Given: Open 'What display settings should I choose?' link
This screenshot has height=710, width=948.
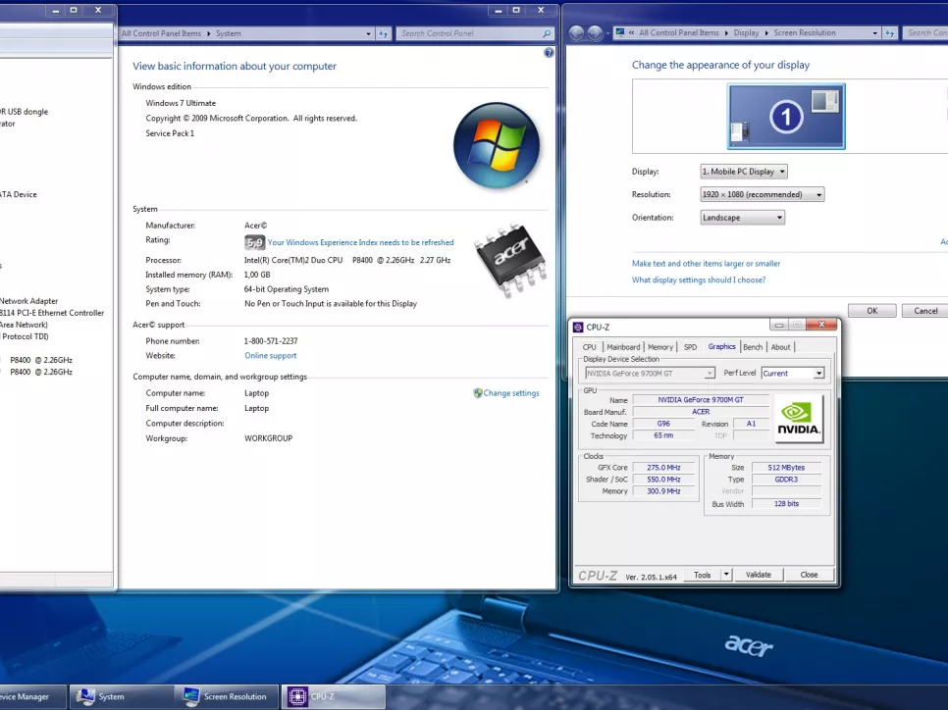Looking at the screenshot, I should point(699,279).
